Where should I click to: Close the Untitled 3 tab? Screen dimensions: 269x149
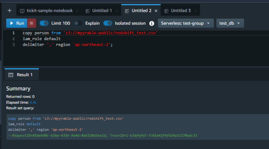click(195, 11)
